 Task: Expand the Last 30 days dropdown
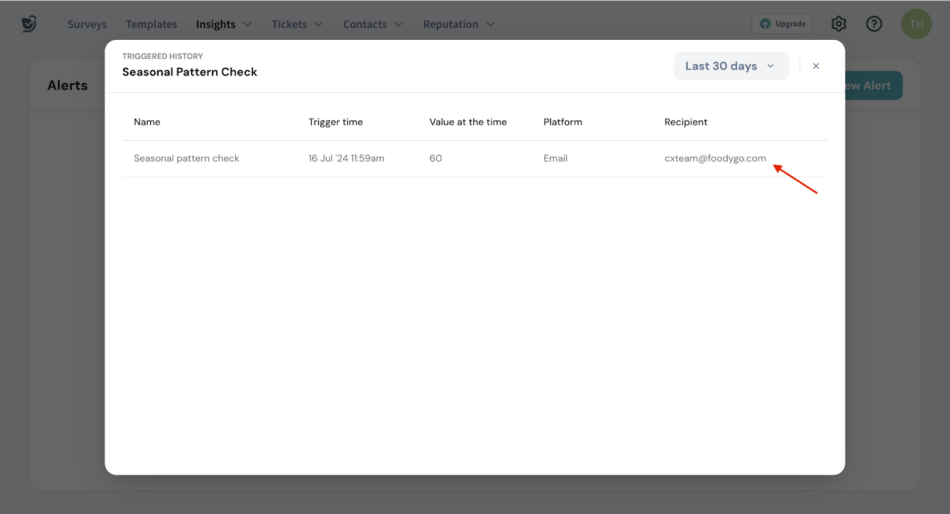[x=731, y=66]
